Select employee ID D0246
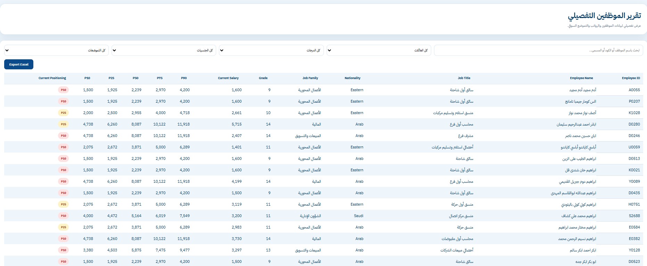Screen dimensions: 647x266 point(634,136)
